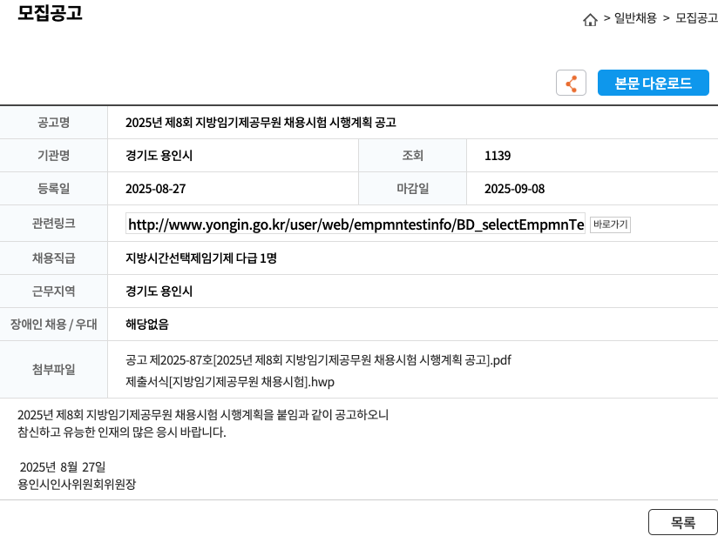The width and height of the screenshot is (718, 536).
Task: Open 모집공고 breadcrumb link
Action: point(696,17)
